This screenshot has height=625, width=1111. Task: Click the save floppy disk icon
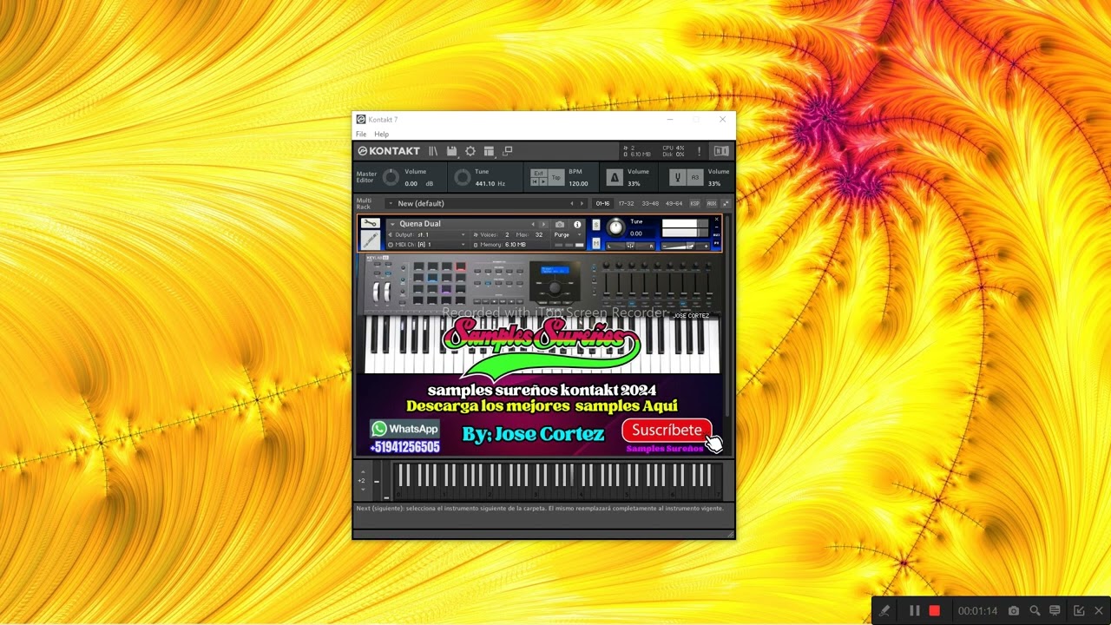(x=451, y=151)
